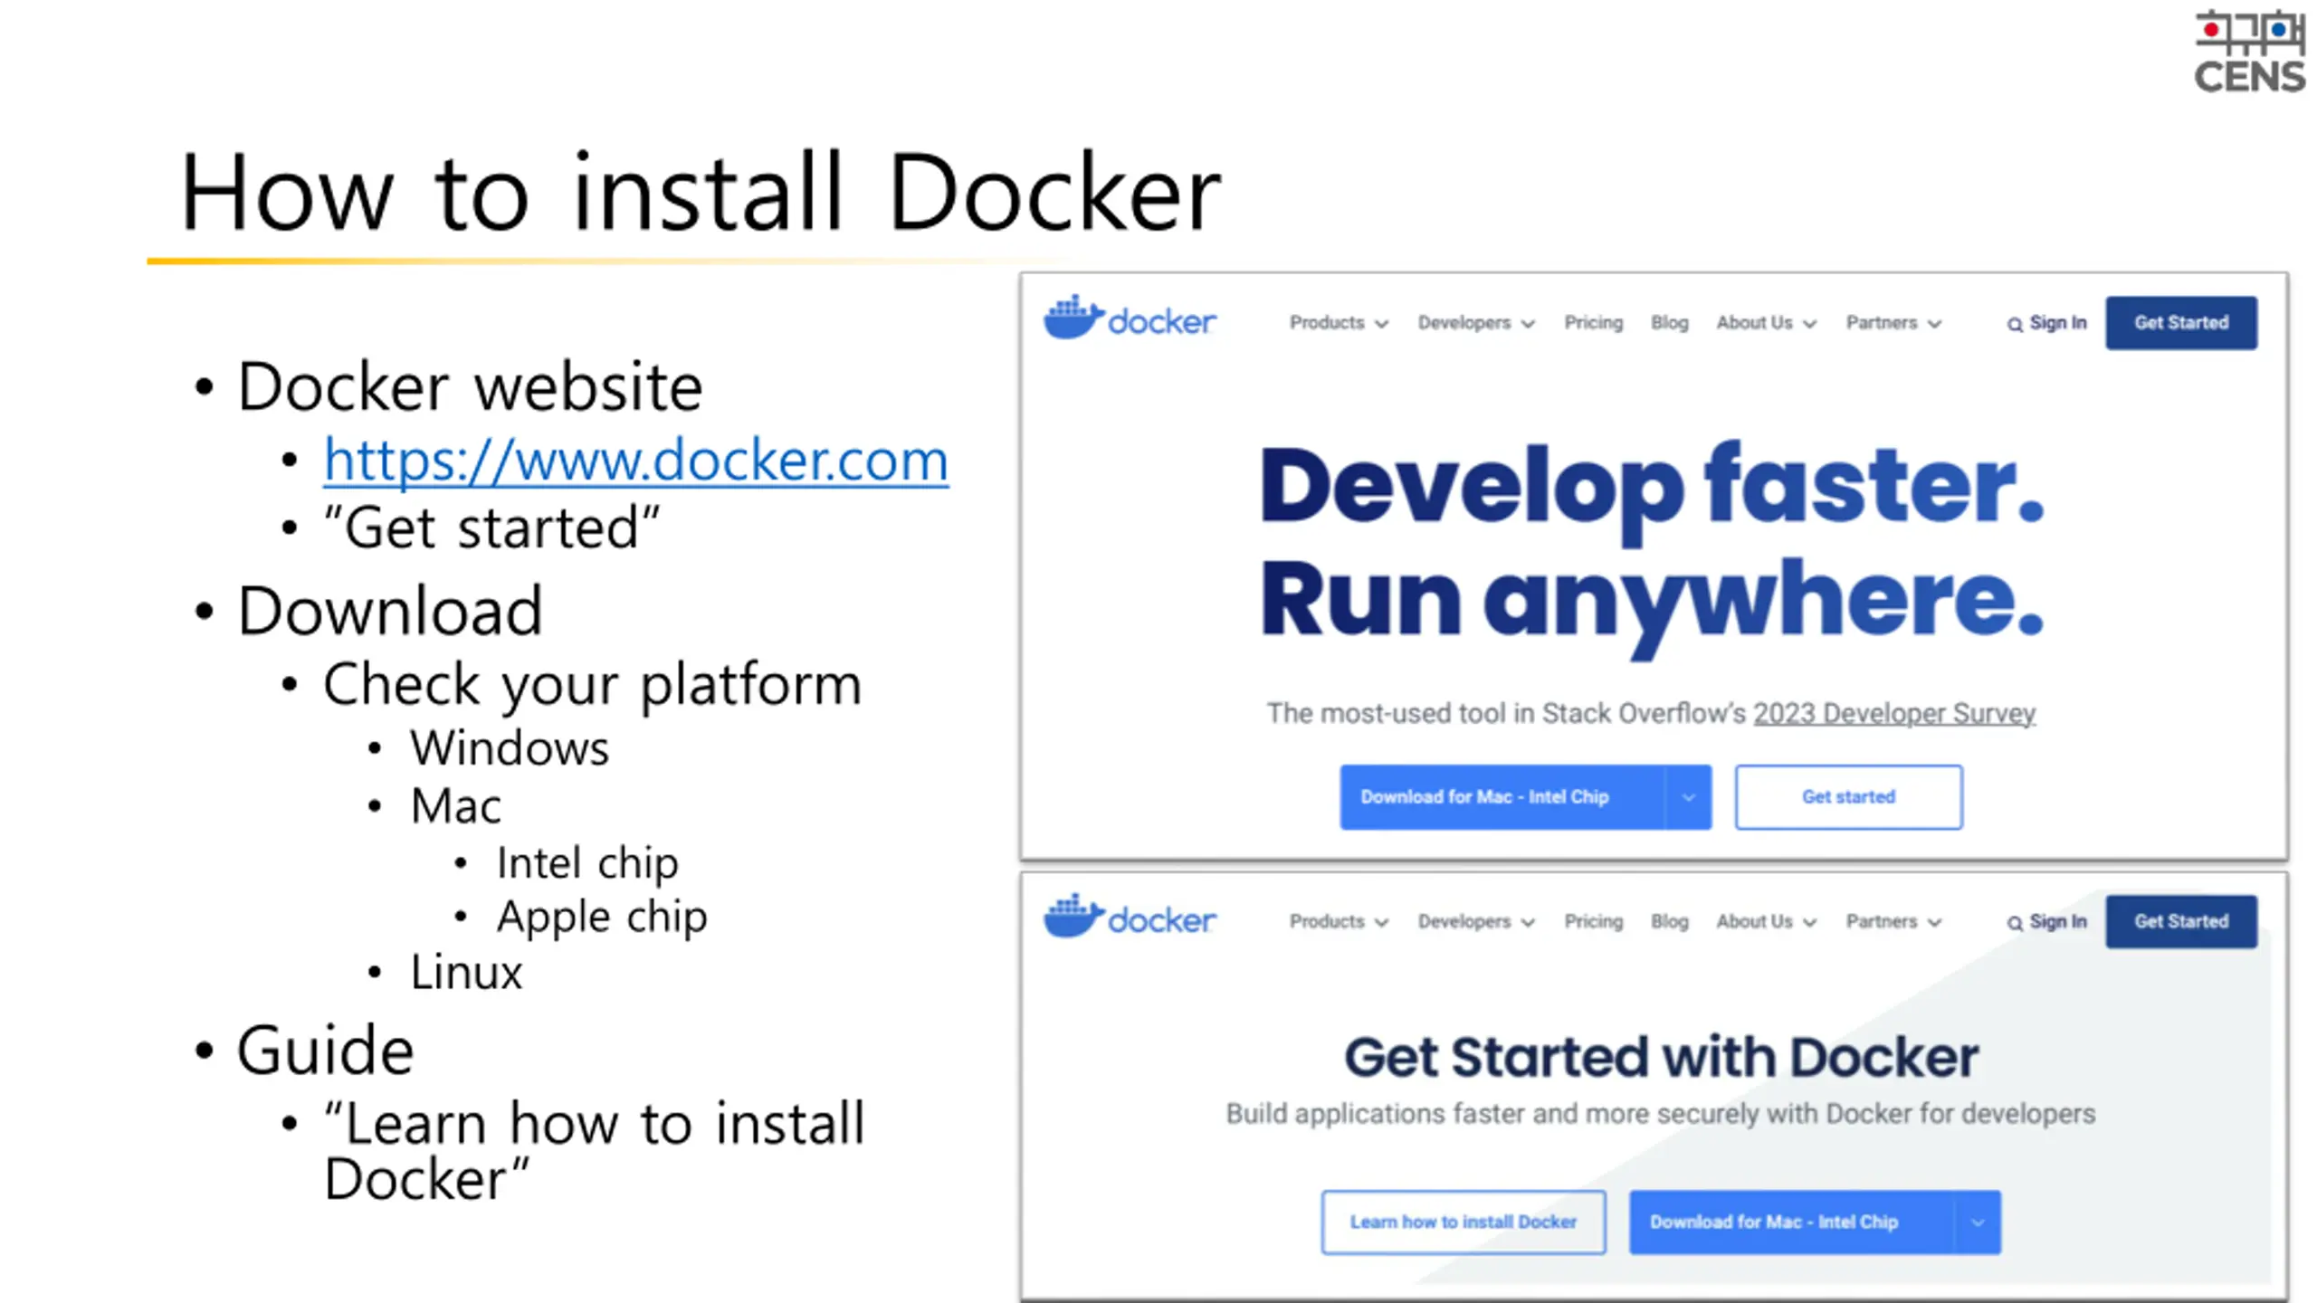This screenshot has width=2317, height=1303.
Task: Open Blog in the bottom navbar
Action: [1669, 921]
